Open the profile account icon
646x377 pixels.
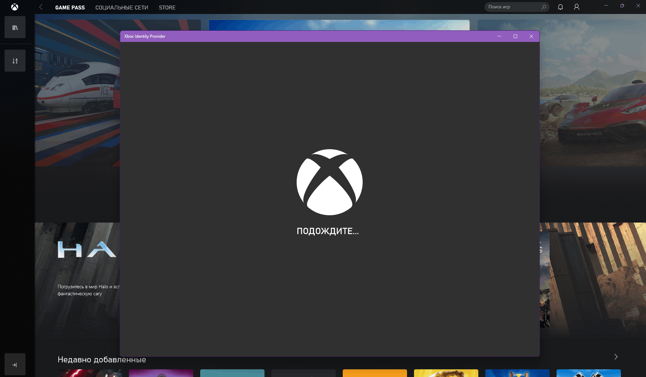(x=576, y=7)
